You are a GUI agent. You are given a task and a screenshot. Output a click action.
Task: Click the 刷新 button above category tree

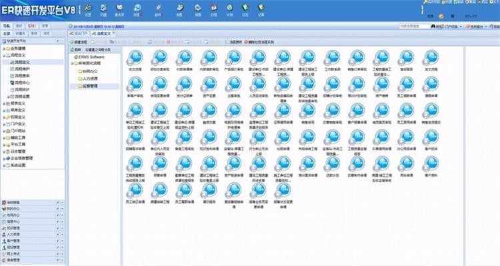click(76, 50)
